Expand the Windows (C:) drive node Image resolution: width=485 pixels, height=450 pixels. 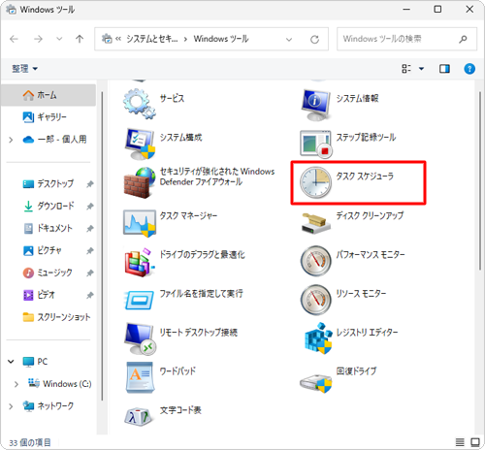(16, 384)
